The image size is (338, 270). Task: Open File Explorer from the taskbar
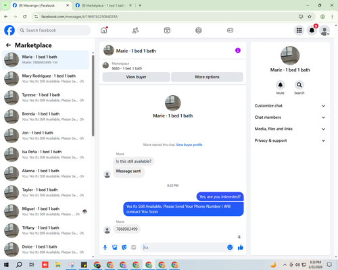pos(58,265)
